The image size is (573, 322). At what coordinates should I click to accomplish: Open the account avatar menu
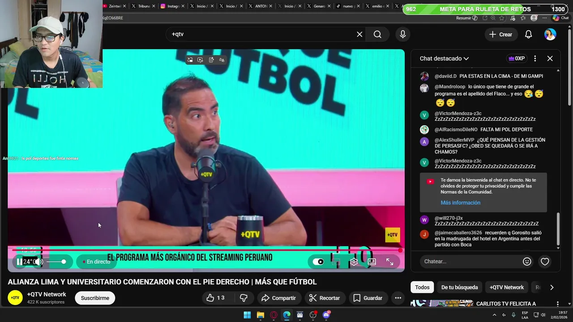coord(550,34)
